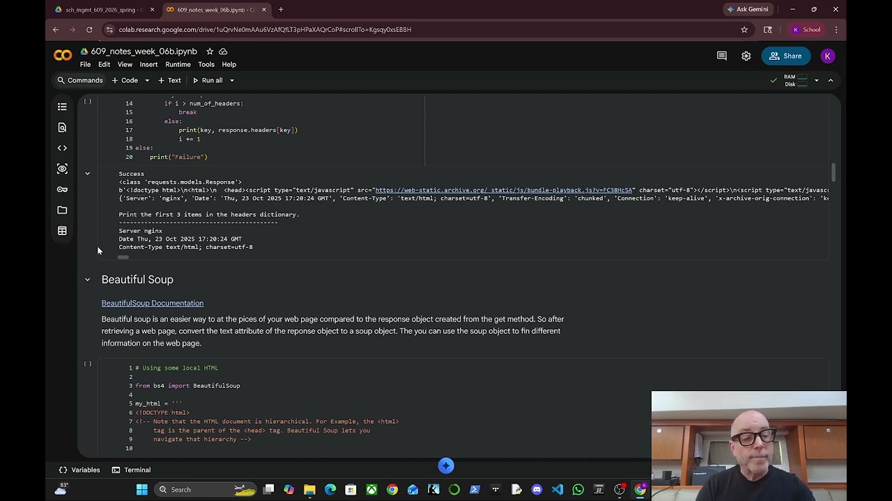Open the Commands search button

coord(79,80)
